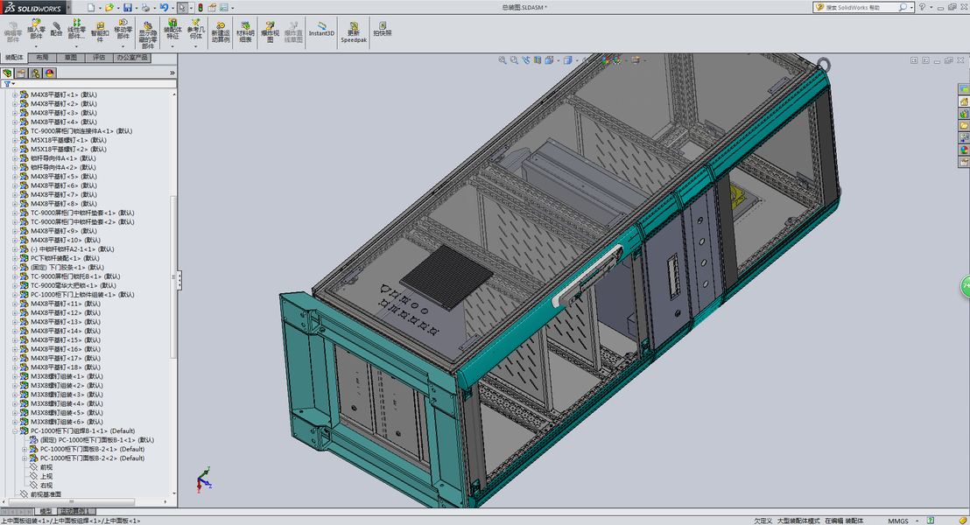The width and height of the screenshot is (970, 525).
Task: Toggle the Rebuild traffic light icon
Action: coord(200,7)
